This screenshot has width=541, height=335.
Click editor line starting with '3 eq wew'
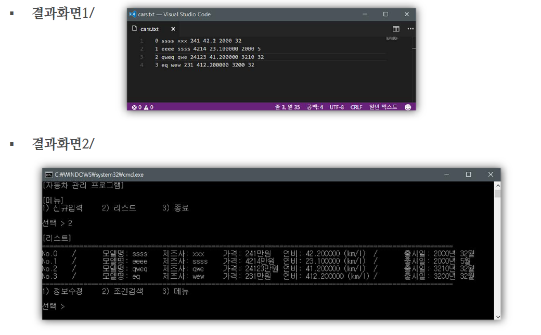click(x=204, y=65)
